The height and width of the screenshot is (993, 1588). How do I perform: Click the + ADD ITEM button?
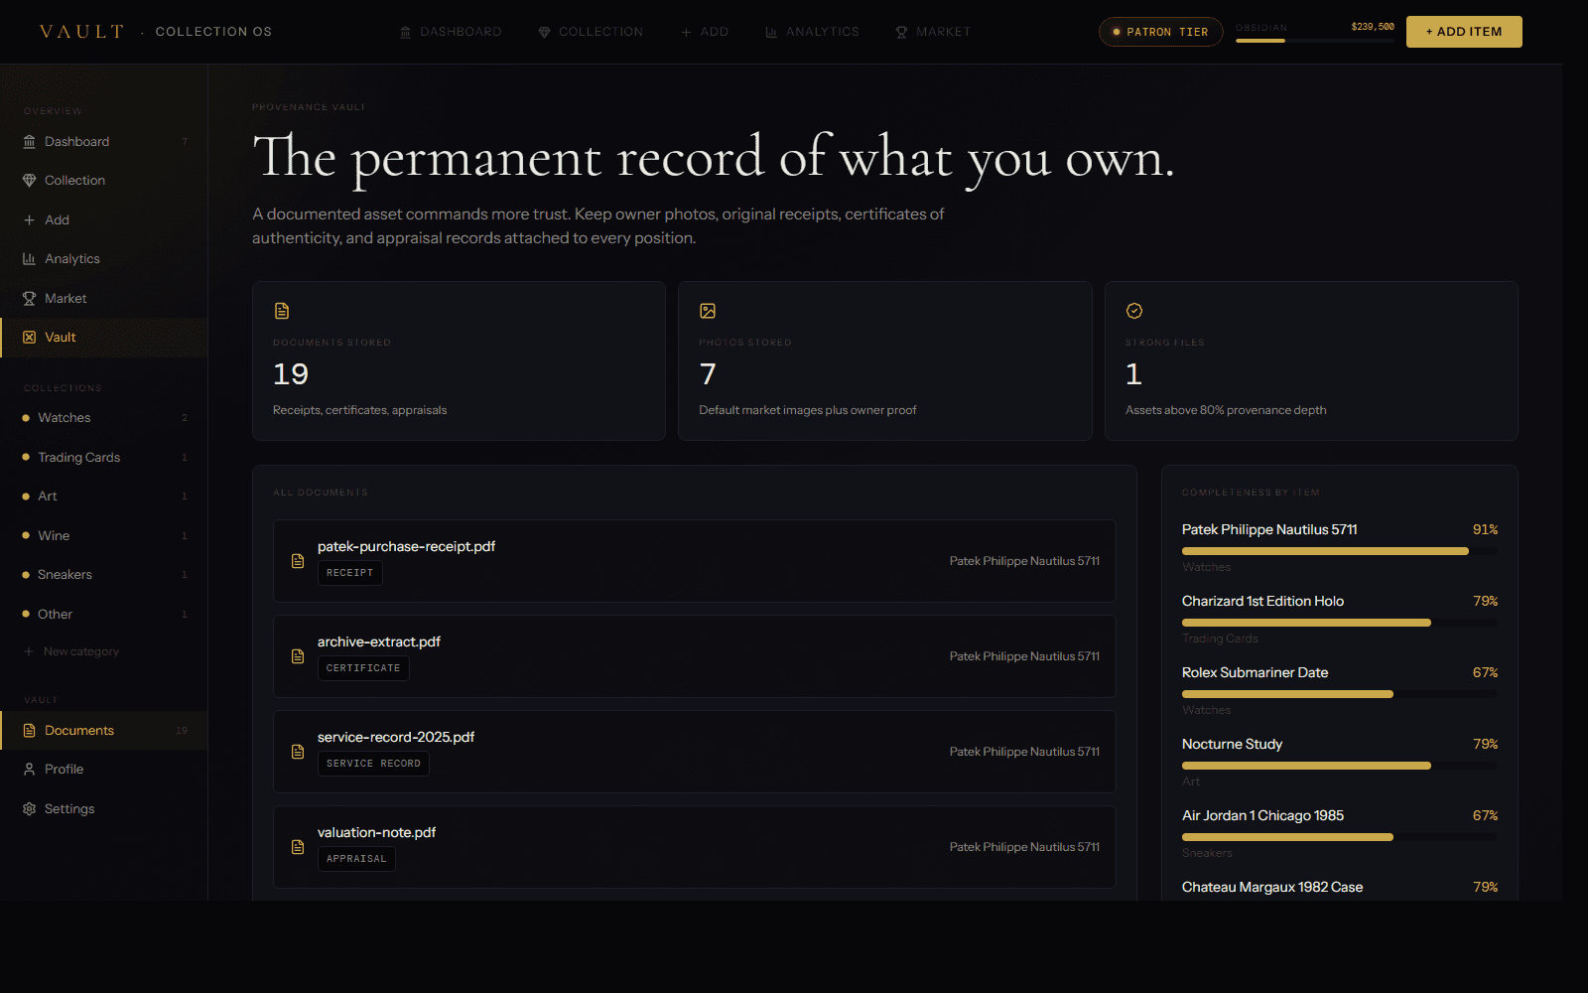coord(1464,32)
